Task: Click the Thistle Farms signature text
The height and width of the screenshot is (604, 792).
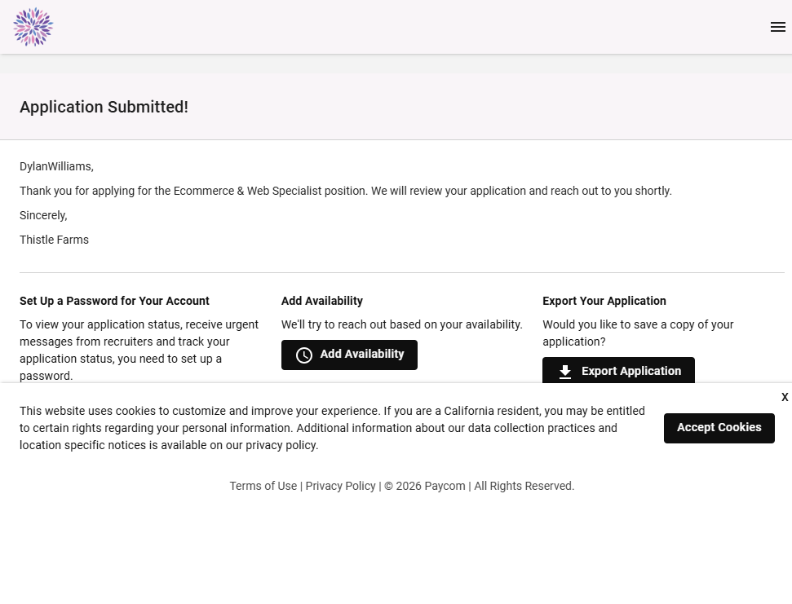Action: tap(54, 240)
